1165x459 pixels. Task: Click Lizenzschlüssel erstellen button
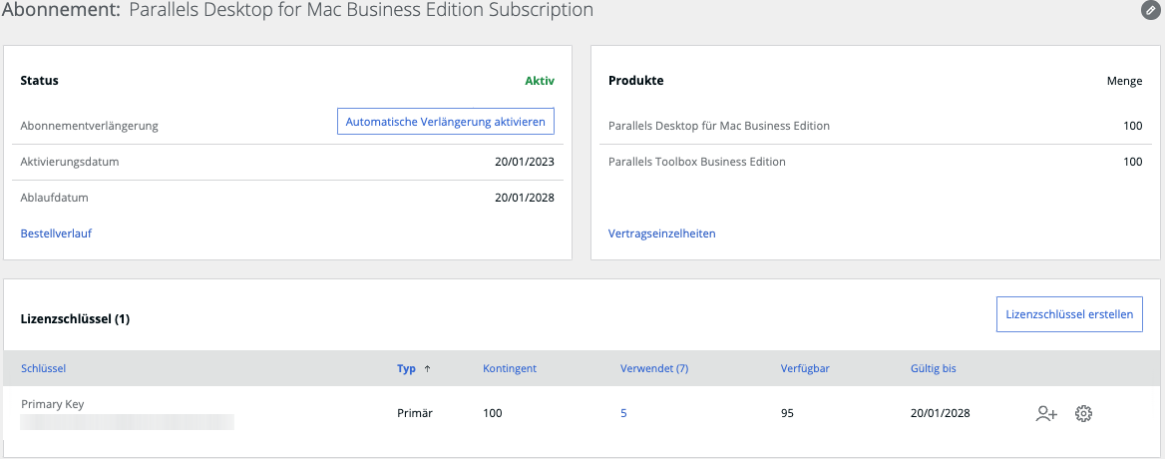(x=1069, y=314)
